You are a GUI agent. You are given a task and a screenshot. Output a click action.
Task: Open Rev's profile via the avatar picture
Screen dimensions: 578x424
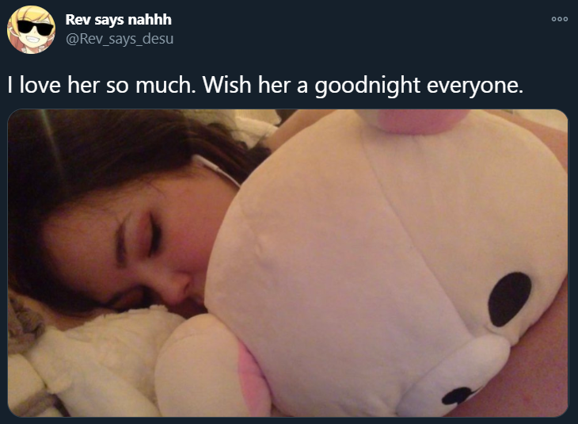point(31,29)
